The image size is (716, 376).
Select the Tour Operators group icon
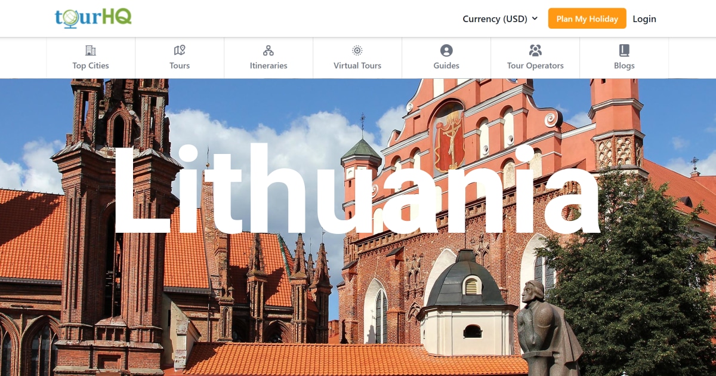(535, 50)
